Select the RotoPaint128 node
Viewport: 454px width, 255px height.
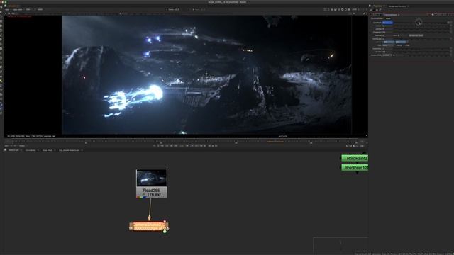tap(355, 168)
